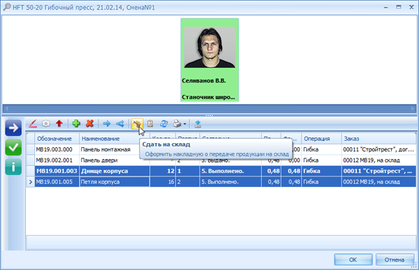Viewport: 419px width, 270px height.
Task: Click quantity cell '12'
Action: pos(163,171)
